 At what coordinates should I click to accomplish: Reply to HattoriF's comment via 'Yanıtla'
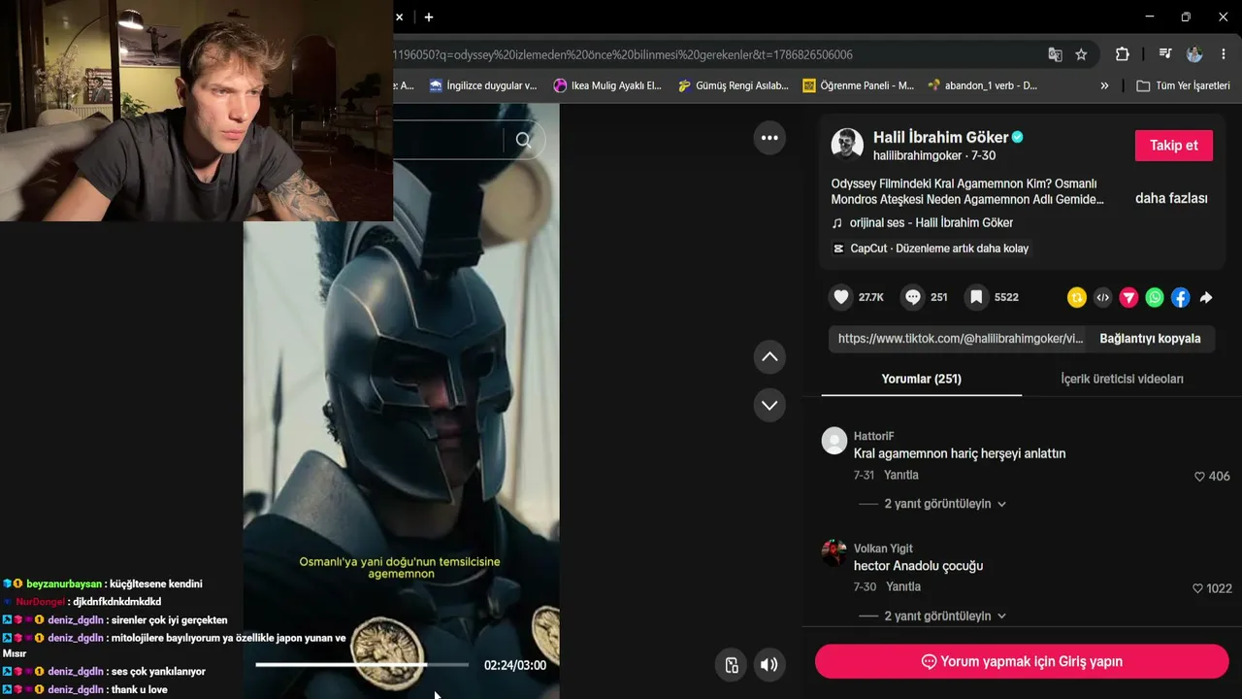tap(901, 475)
